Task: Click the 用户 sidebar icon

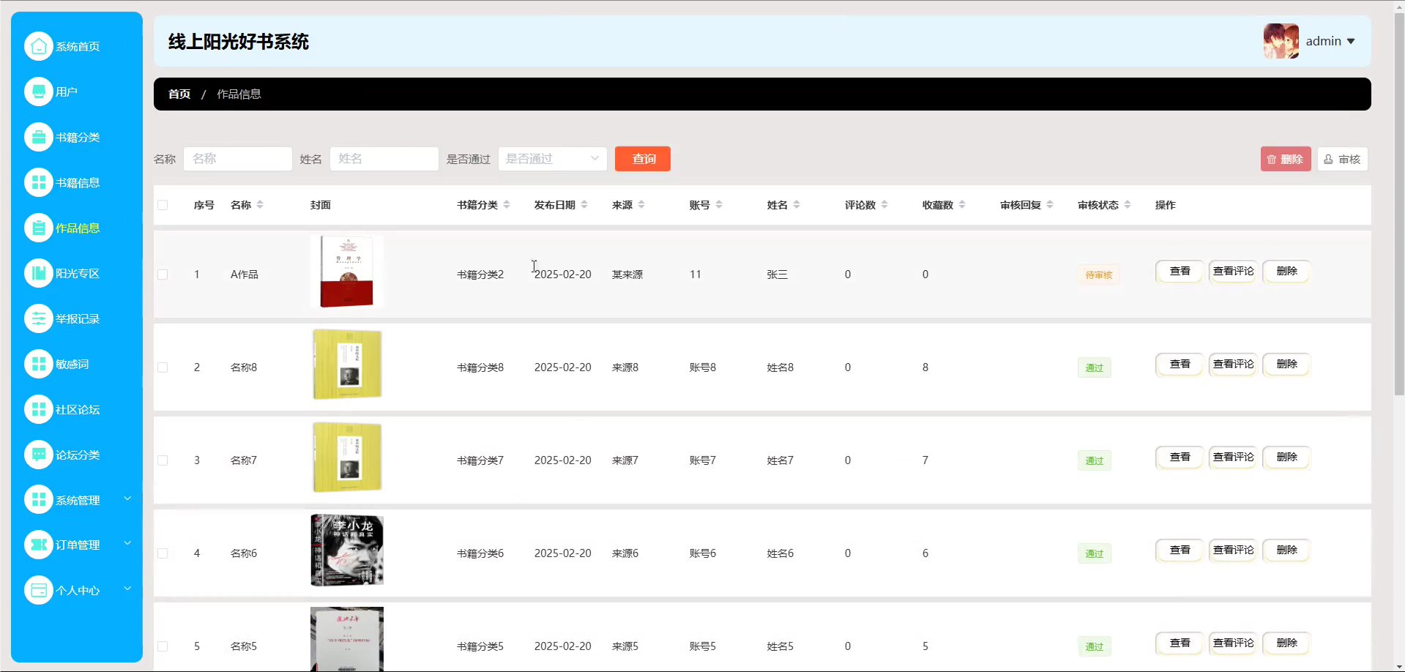Action: [x=39, y=92]
